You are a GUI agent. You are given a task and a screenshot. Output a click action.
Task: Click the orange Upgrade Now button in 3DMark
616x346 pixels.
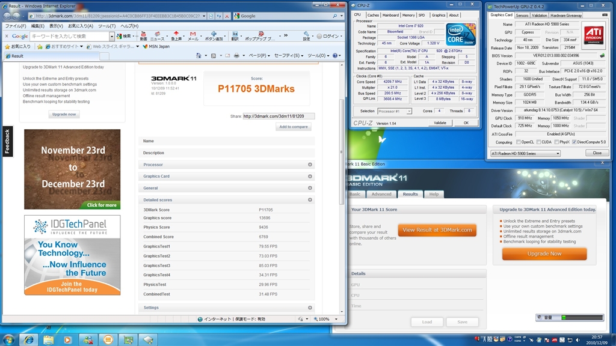coord(544,254)
